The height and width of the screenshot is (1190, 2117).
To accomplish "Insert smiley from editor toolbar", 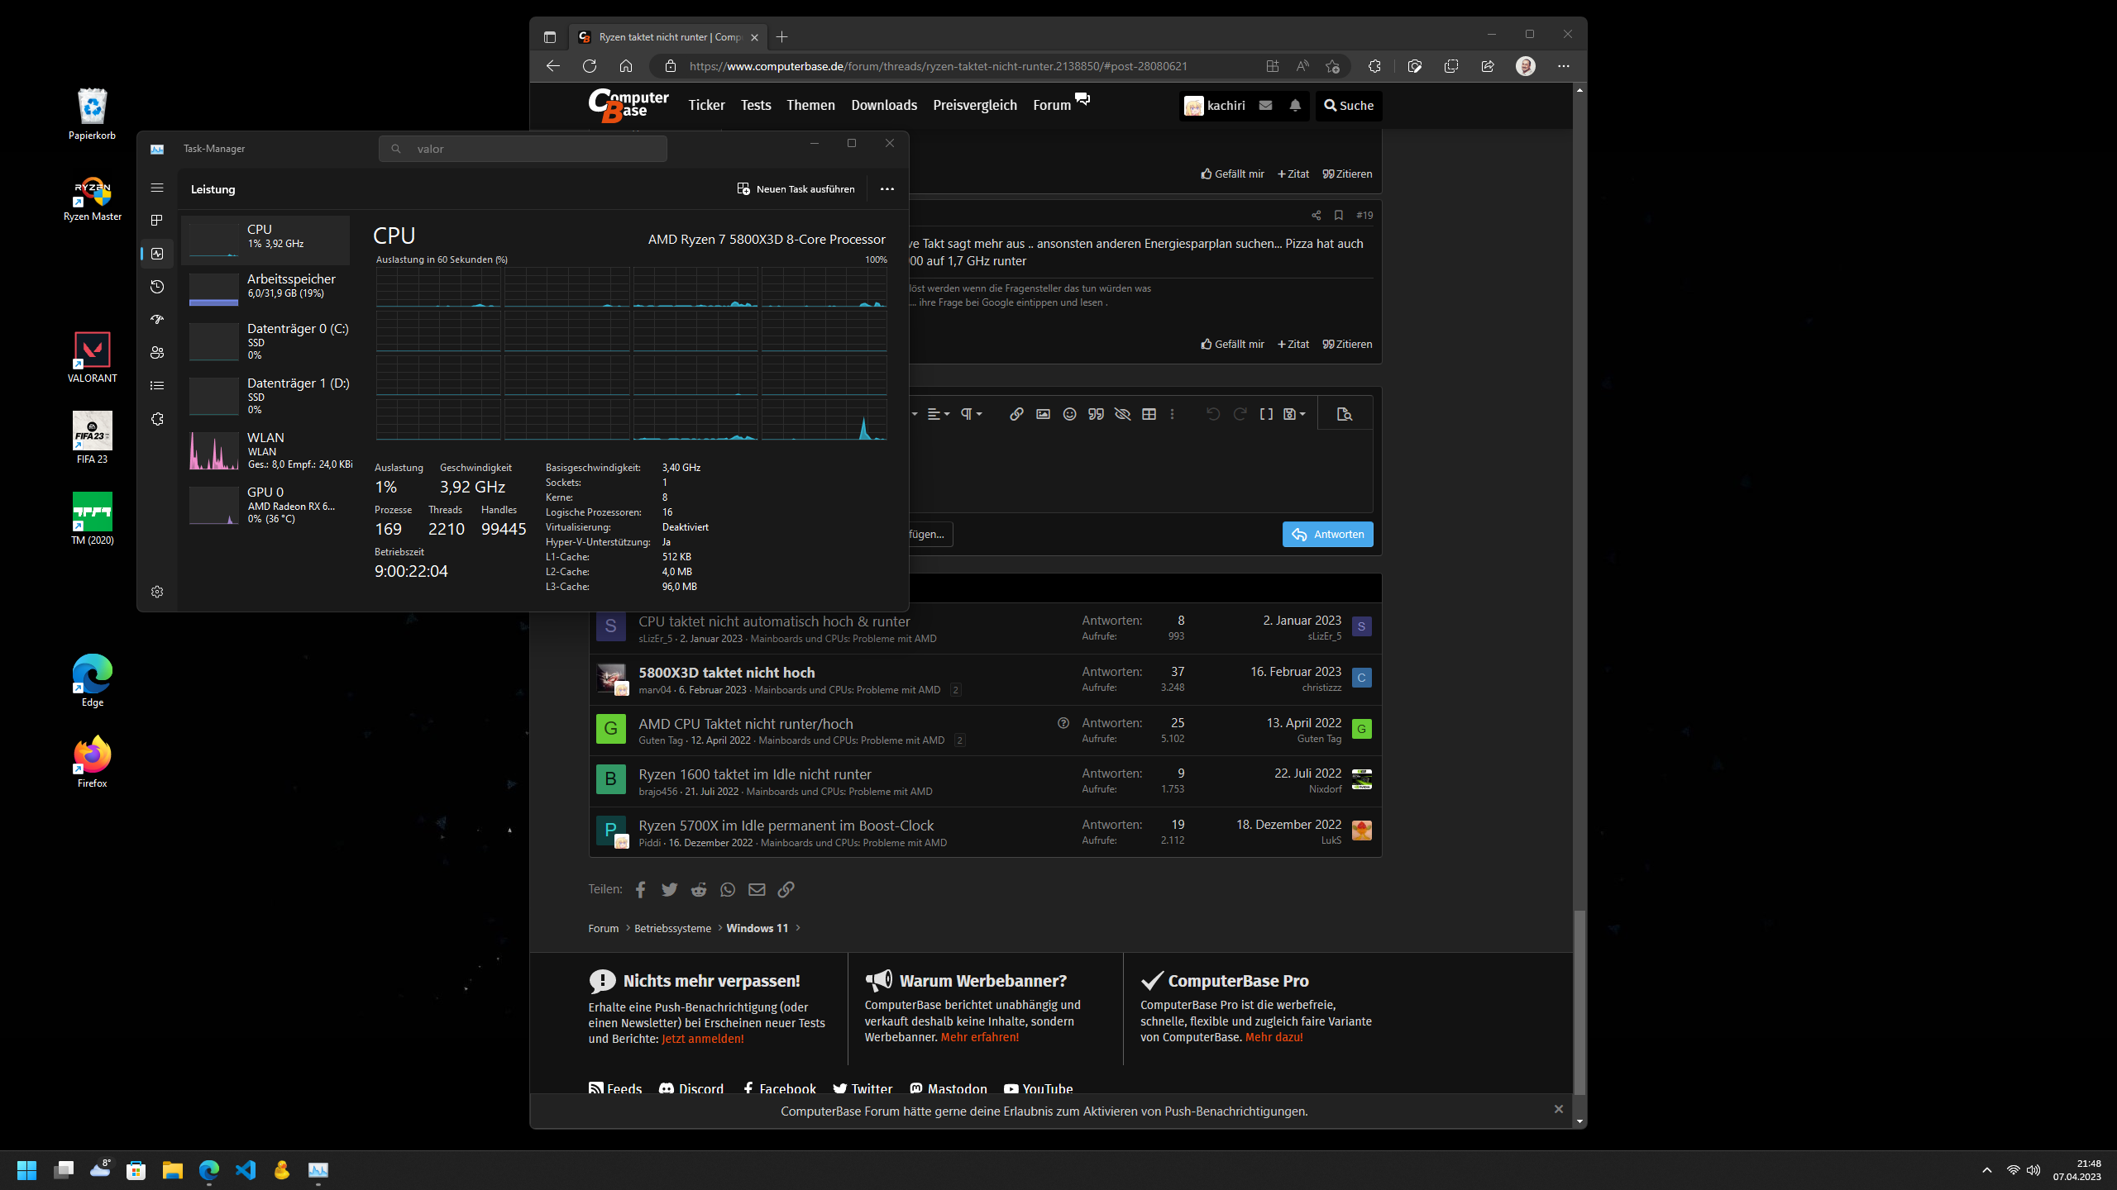I will (1069, 414).
